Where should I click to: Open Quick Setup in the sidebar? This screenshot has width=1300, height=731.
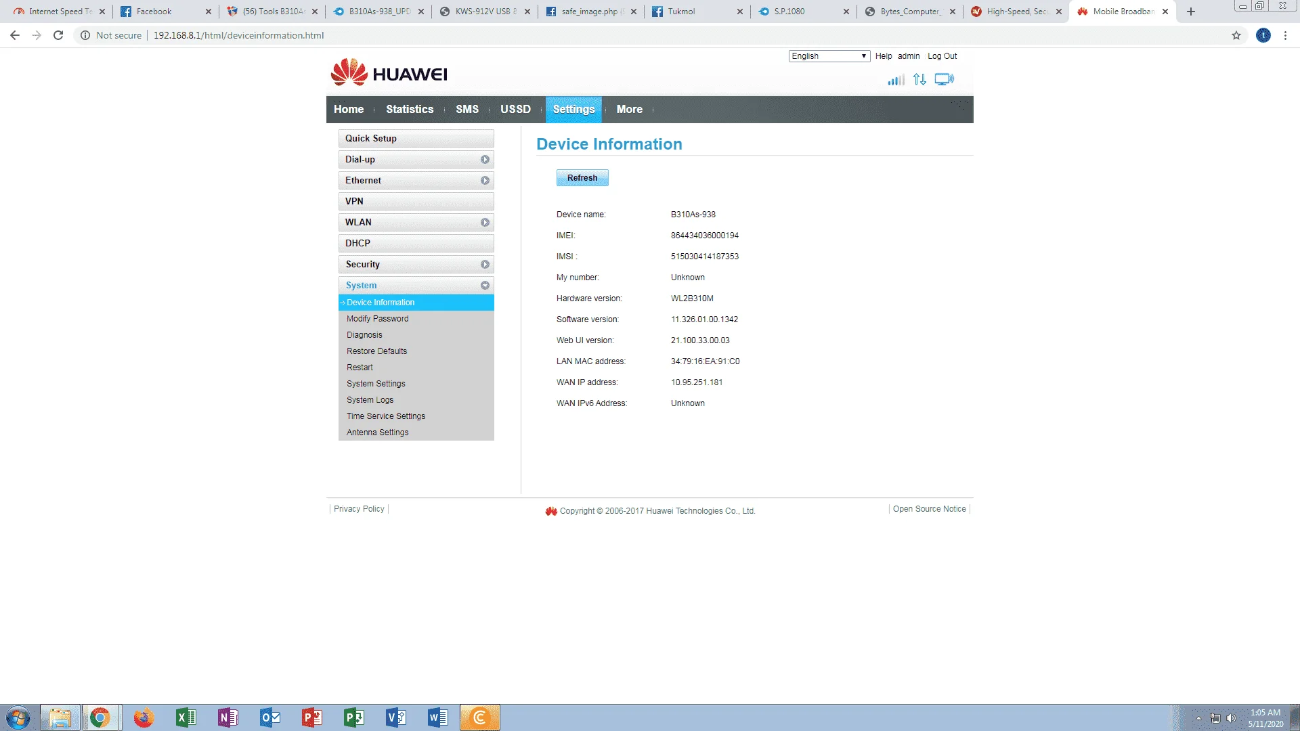point(416,139)
